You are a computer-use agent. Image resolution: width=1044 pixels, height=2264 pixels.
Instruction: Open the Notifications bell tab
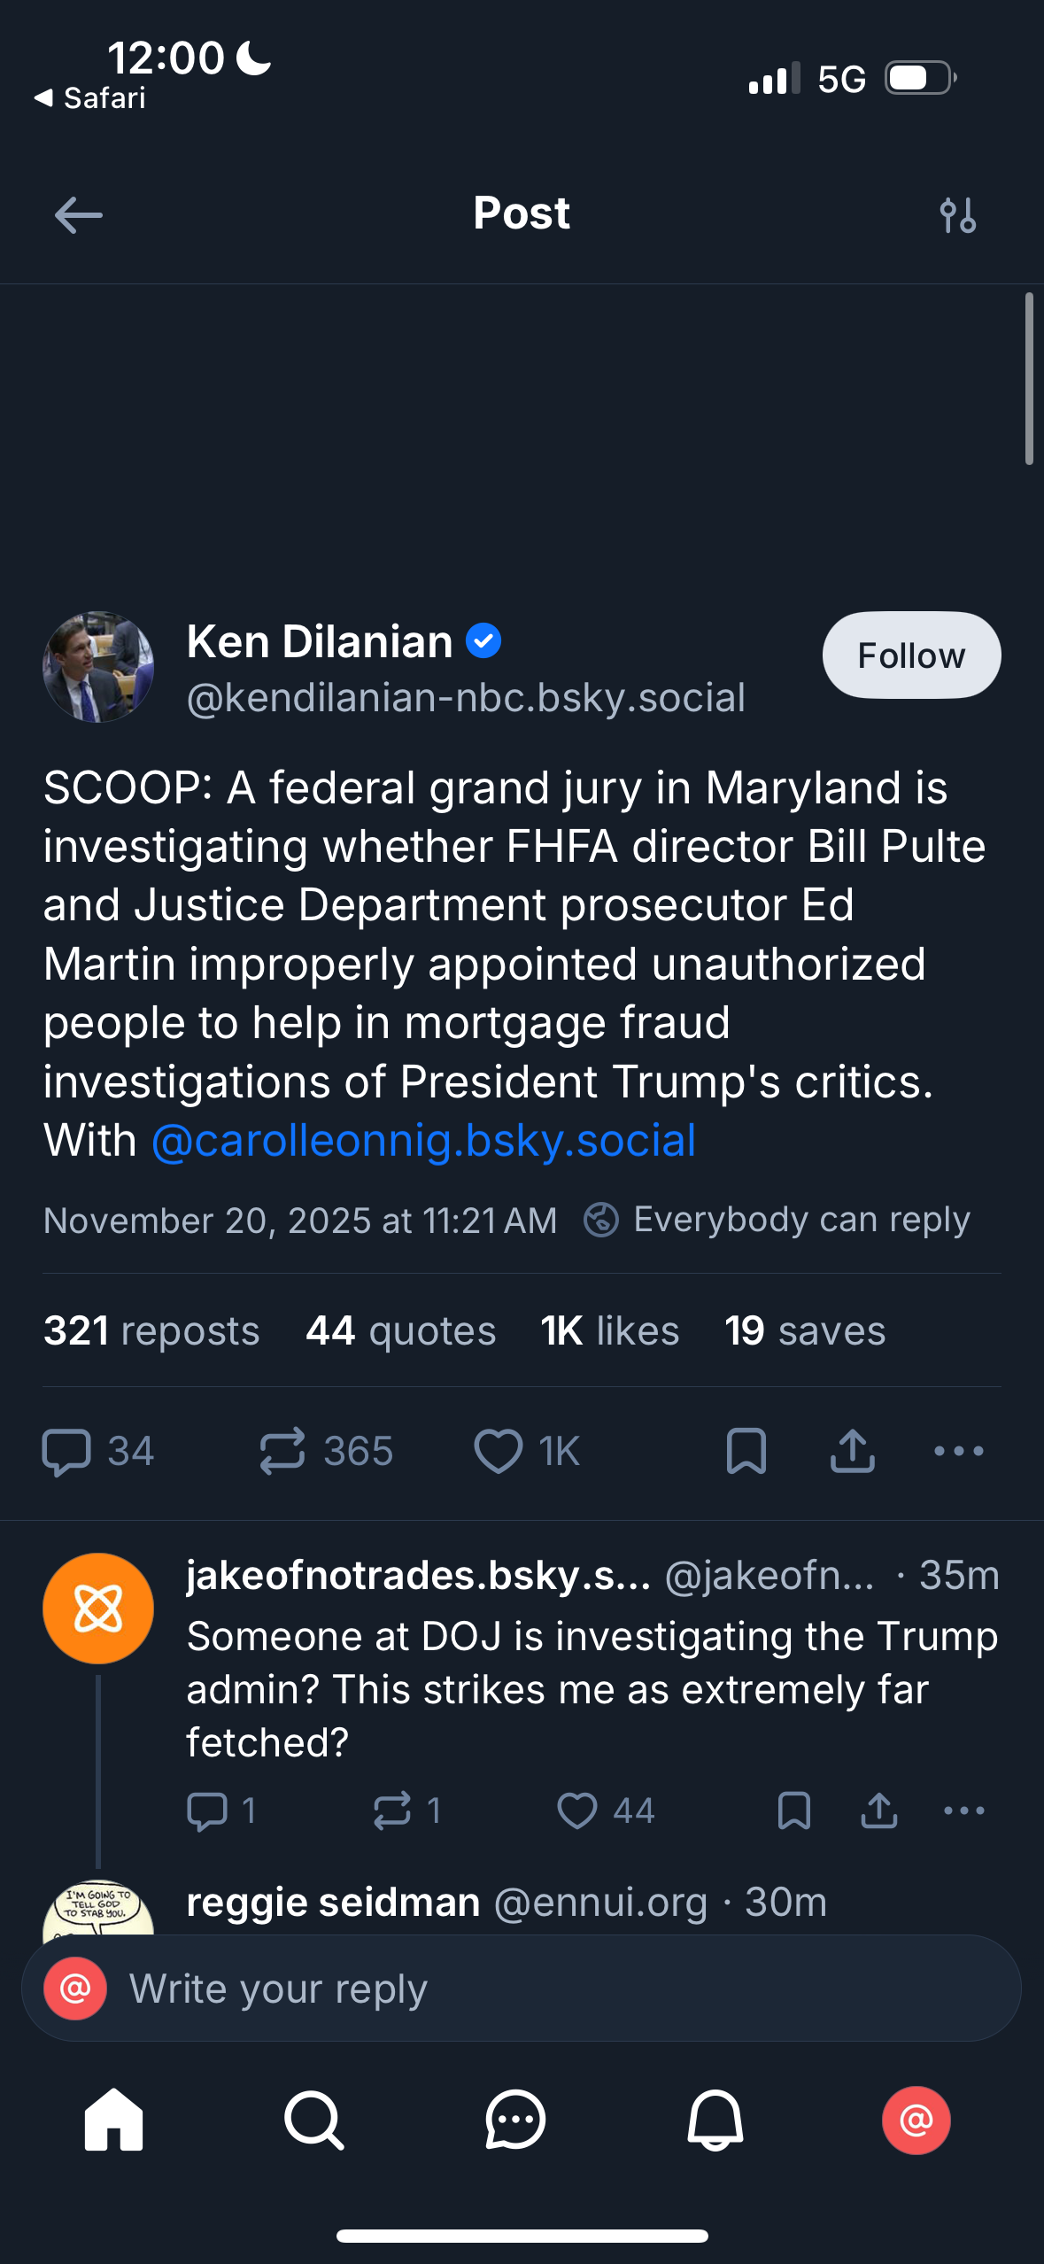pos(715,2120)
